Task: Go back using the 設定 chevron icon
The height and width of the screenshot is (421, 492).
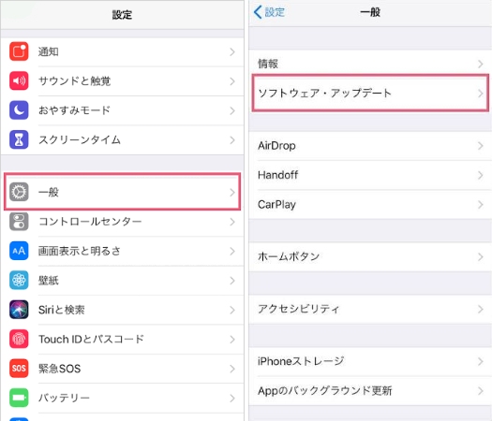Action: point(258,12)
